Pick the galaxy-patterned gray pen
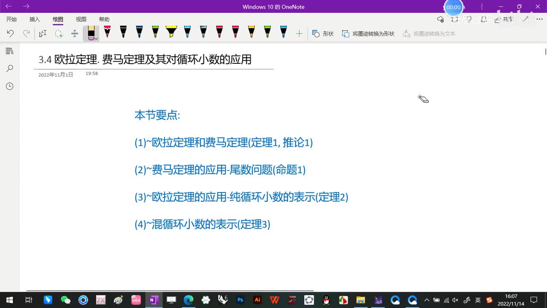 203,32
